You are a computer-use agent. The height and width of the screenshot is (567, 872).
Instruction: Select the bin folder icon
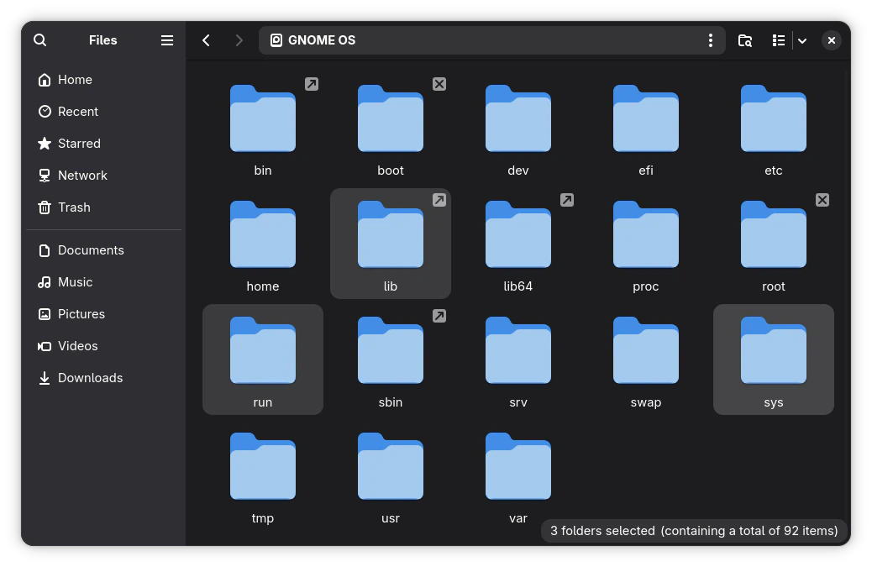click(x=262, y=118)
